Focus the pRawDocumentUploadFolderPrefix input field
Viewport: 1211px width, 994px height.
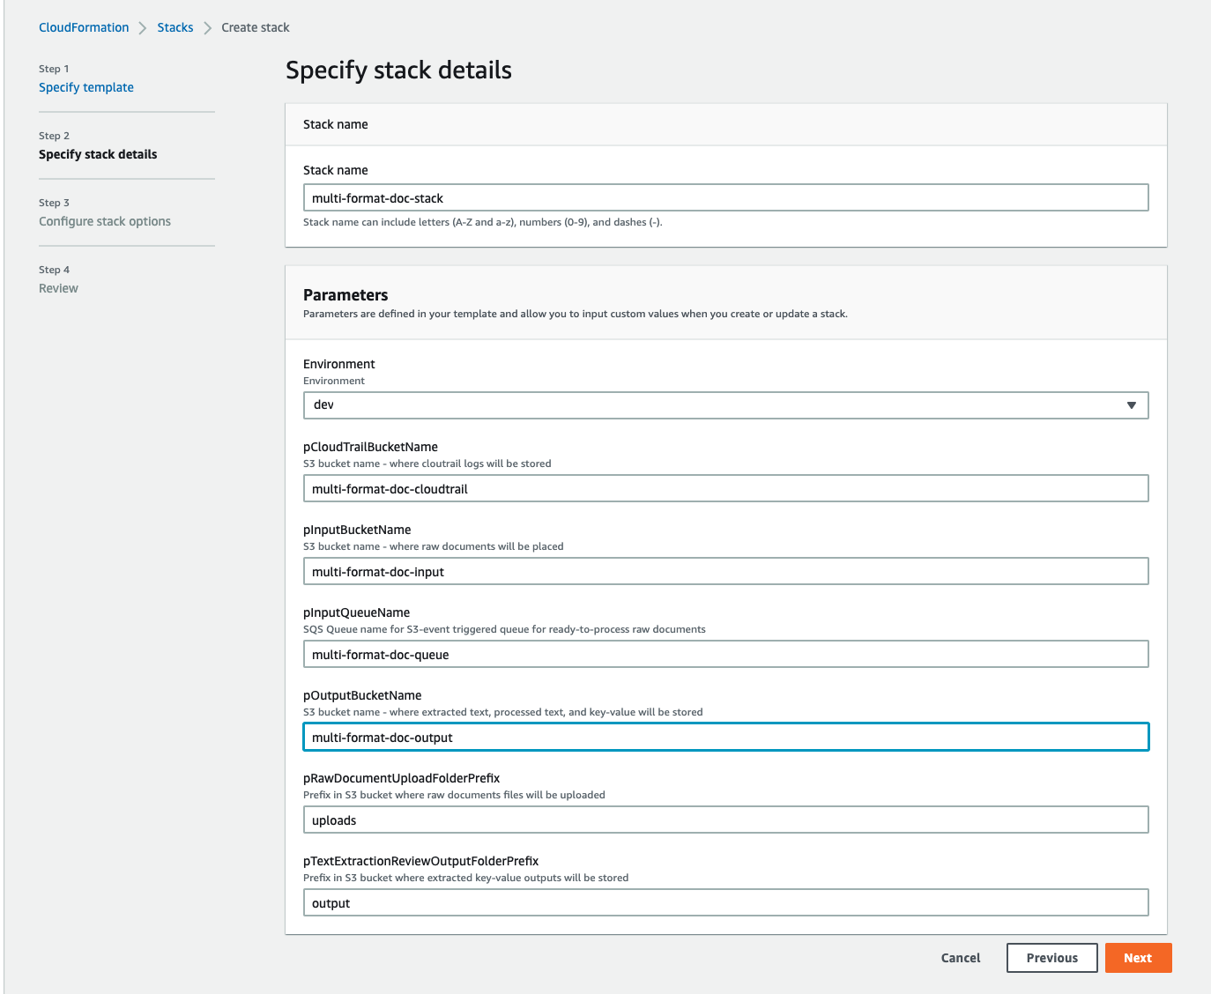[x=725, y=820]
